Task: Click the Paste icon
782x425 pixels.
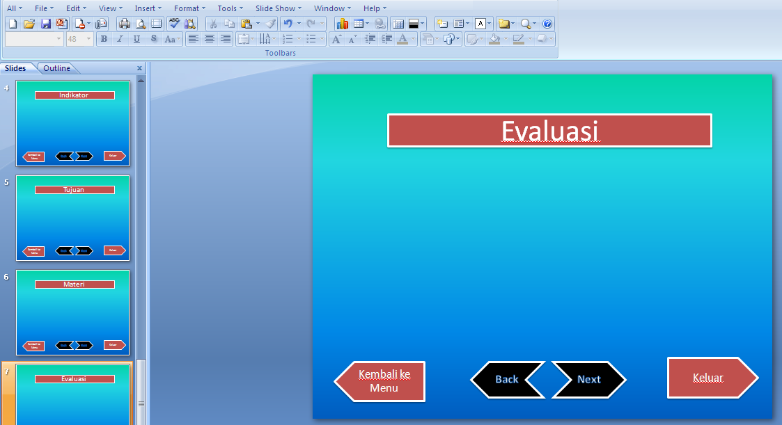Action: tap(246, 23)
